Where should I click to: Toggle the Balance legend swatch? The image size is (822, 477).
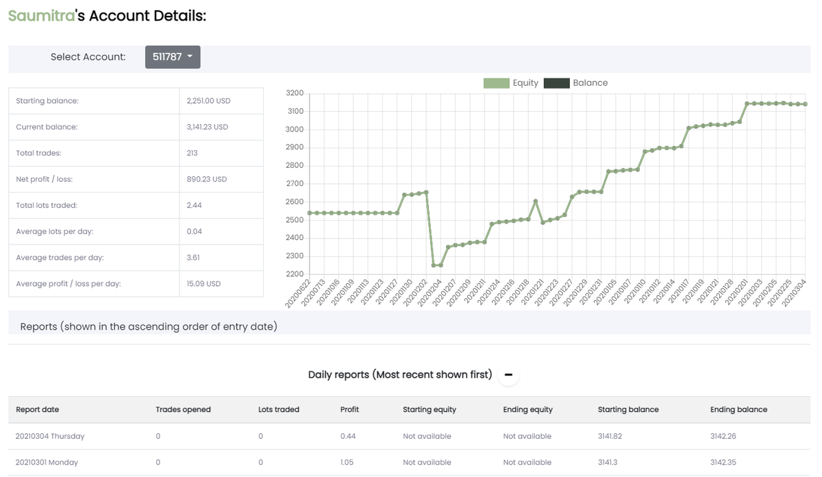(x=556, y=83)
